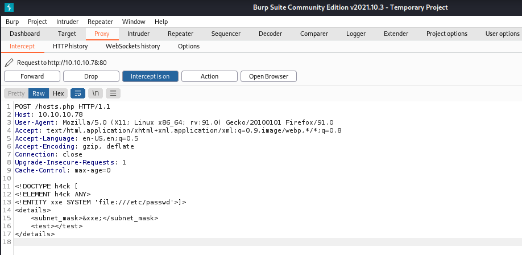
Task: Open the Comparer tab
Action: point(314,34)
